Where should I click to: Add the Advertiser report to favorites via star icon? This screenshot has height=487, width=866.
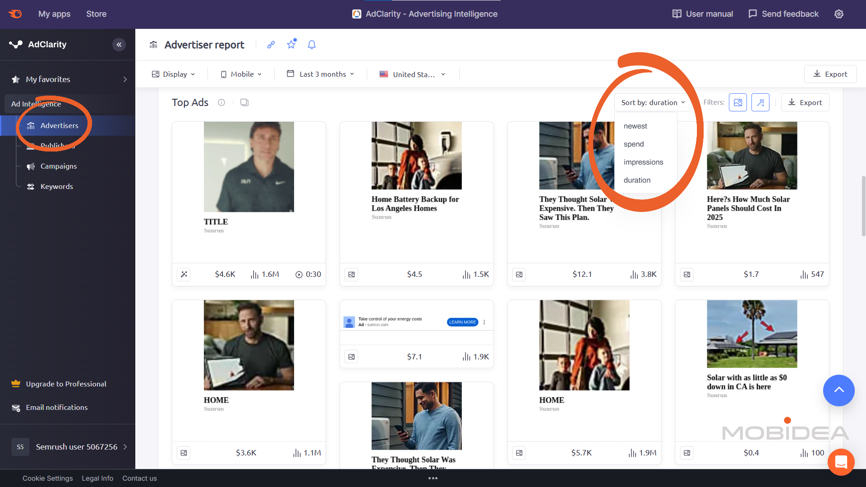(x=291, y=45)
